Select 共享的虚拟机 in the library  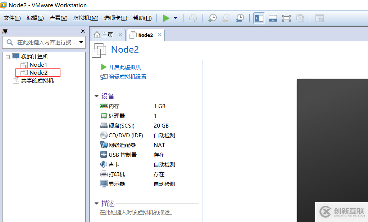pos(37,81)
